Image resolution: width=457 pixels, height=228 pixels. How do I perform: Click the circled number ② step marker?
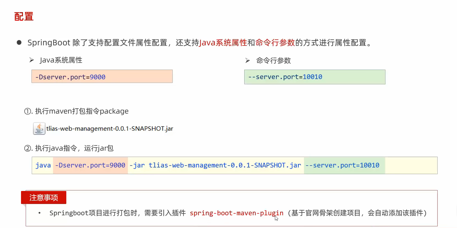(x=28, y=148)
